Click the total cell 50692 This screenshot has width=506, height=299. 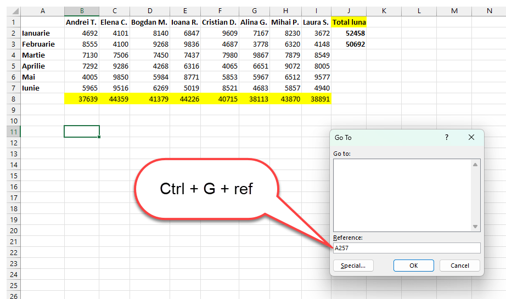click(349, 44)
